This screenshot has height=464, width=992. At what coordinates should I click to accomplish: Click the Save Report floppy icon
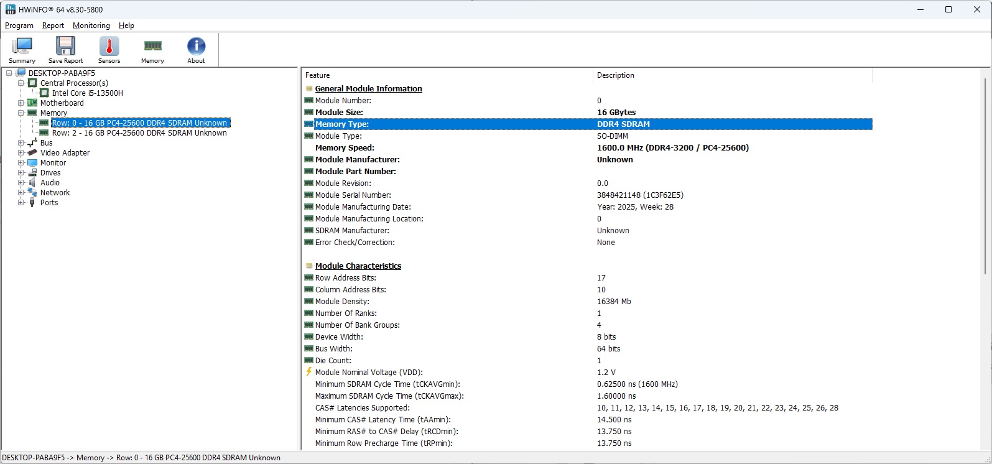coord(65,47)
